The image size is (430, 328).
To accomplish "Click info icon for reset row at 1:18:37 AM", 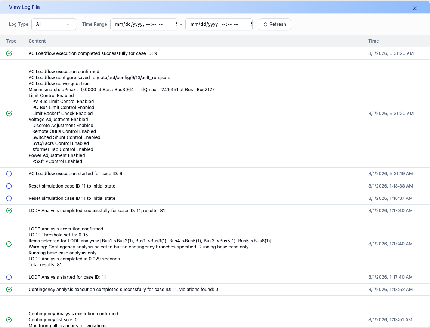I will [x=9, y=198].
